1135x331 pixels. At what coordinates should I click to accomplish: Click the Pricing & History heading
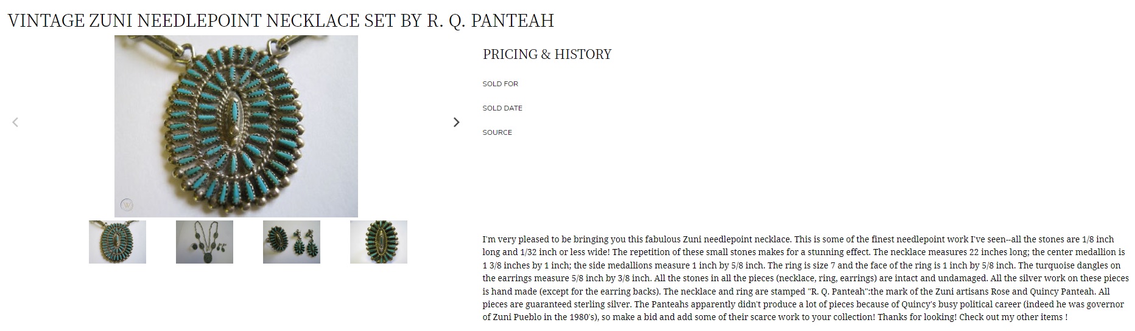(x=547, y=54)
